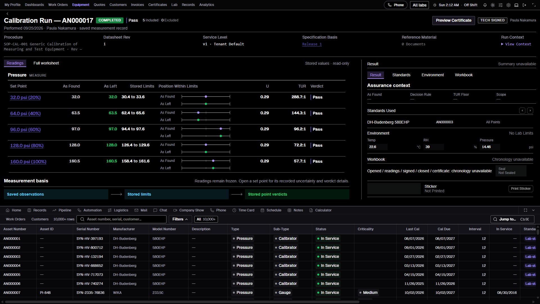Open the sliders preferences icon in header

(x=501, y=5)
